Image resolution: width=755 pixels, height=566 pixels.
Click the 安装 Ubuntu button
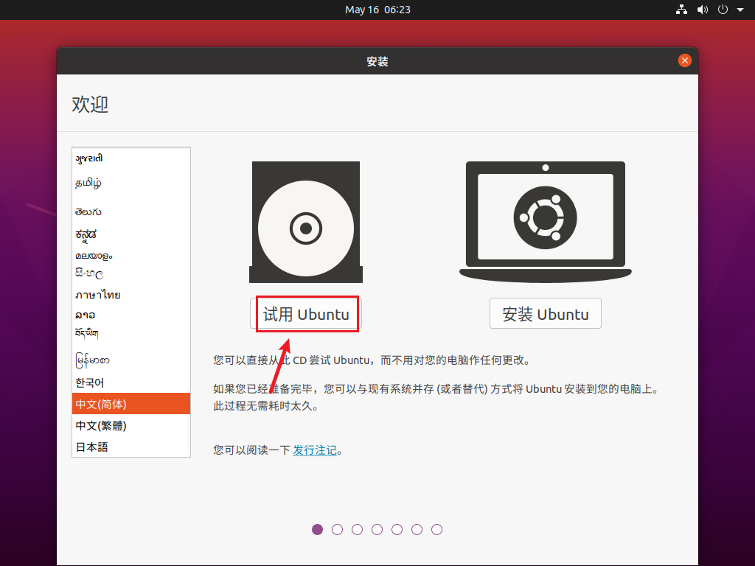[546, 314]
